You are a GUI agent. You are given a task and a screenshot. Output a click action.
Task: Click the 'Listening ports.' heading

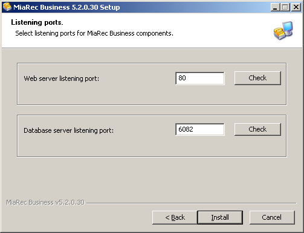pos(37,22)
